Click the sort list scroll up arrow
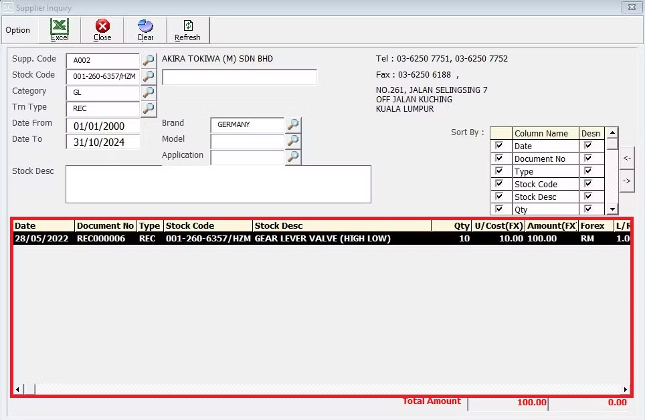The height and width of the screenshot is (420, 645). (612, 132)
